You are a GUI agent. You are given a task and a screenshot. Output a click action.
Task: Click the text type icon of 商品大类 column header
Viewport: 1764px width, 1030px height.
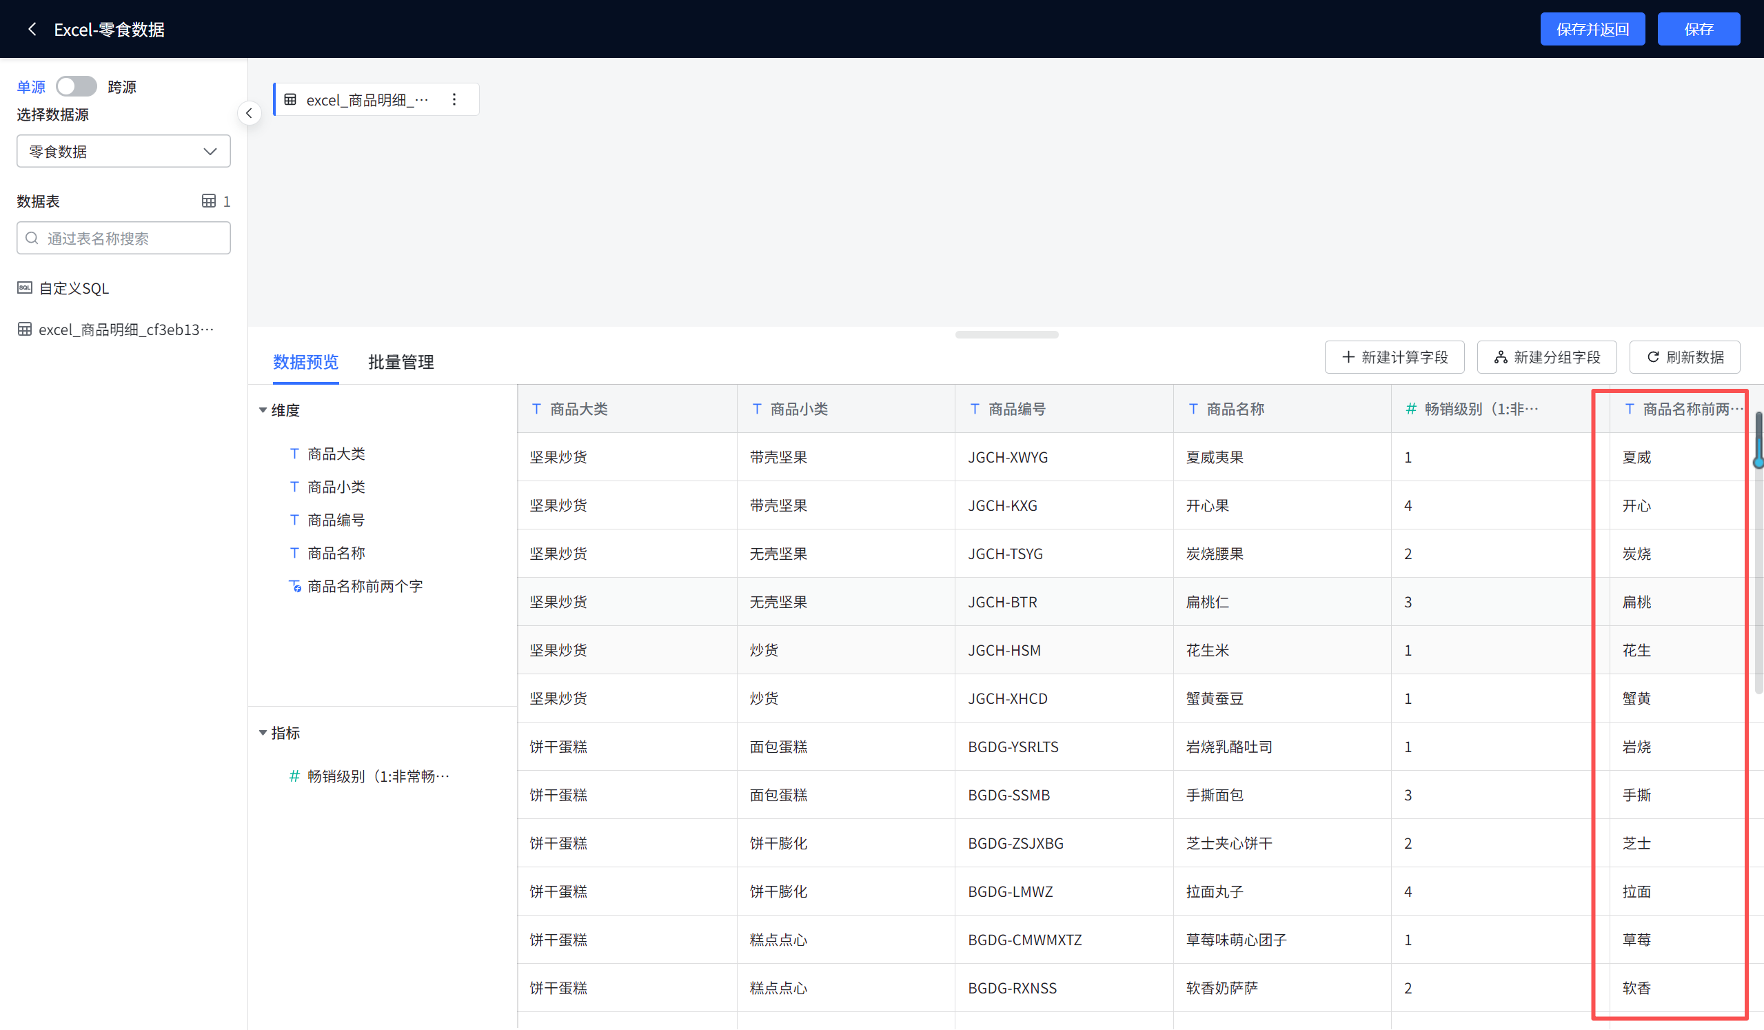(x=536, y=409)
